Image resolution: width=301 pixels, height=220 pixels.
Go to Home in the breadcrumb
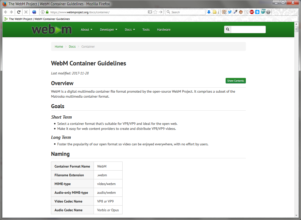pyautogui.click(x=59, y=46)
